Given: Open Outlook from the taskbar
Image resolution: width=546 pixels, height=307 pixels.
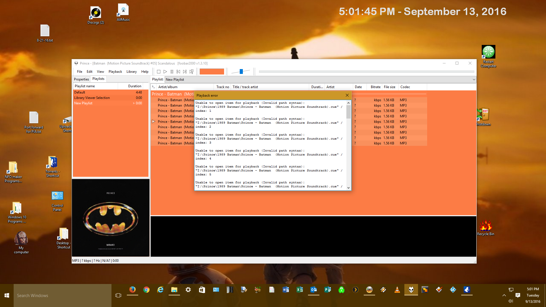Looking at the screenshot, I should coord(314,290).
